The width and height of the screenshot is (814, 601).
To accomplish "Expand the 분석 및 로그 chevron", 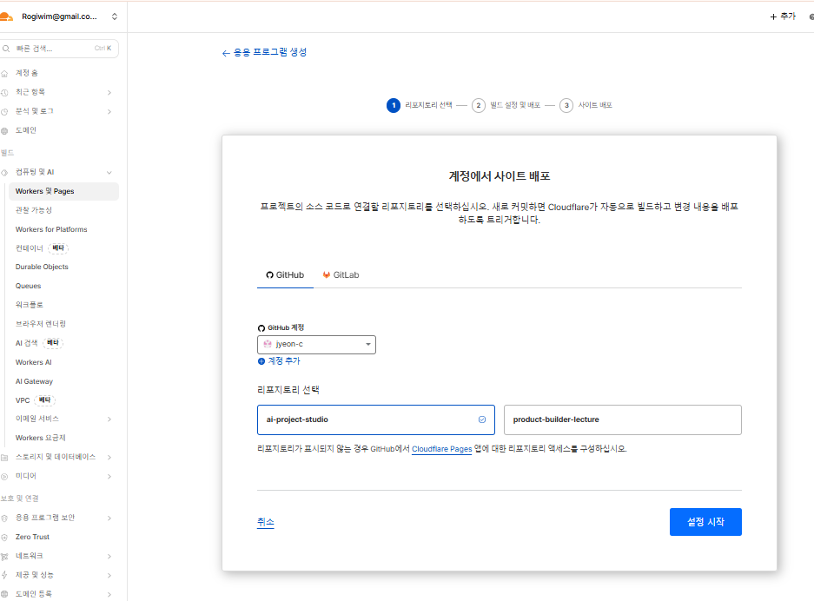I will 109,111.
